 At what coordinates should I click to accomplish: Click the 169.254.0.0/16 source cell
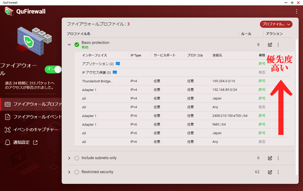[224, 81]
